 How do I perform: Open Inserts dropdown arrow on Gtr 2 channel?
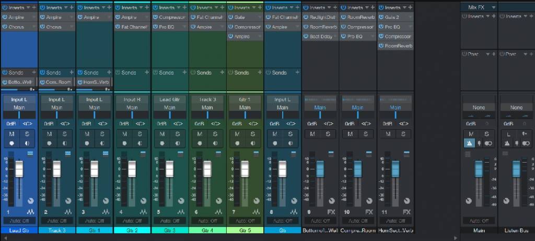click(141, 8)
